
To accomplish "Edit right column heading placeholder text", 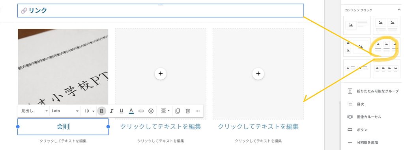I will click(x=258, y=127).
